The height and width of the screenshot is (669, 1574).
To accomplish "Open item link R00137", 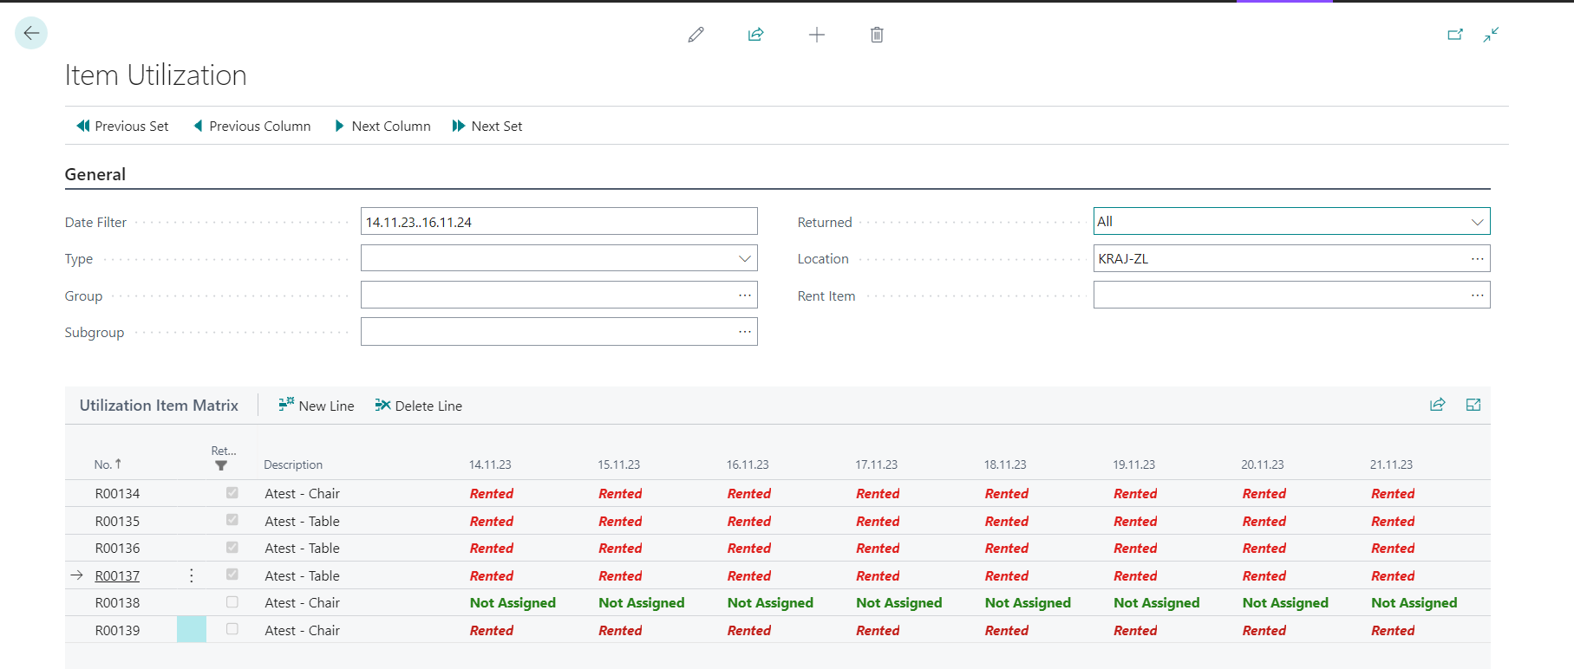I will tap(117, 576).
